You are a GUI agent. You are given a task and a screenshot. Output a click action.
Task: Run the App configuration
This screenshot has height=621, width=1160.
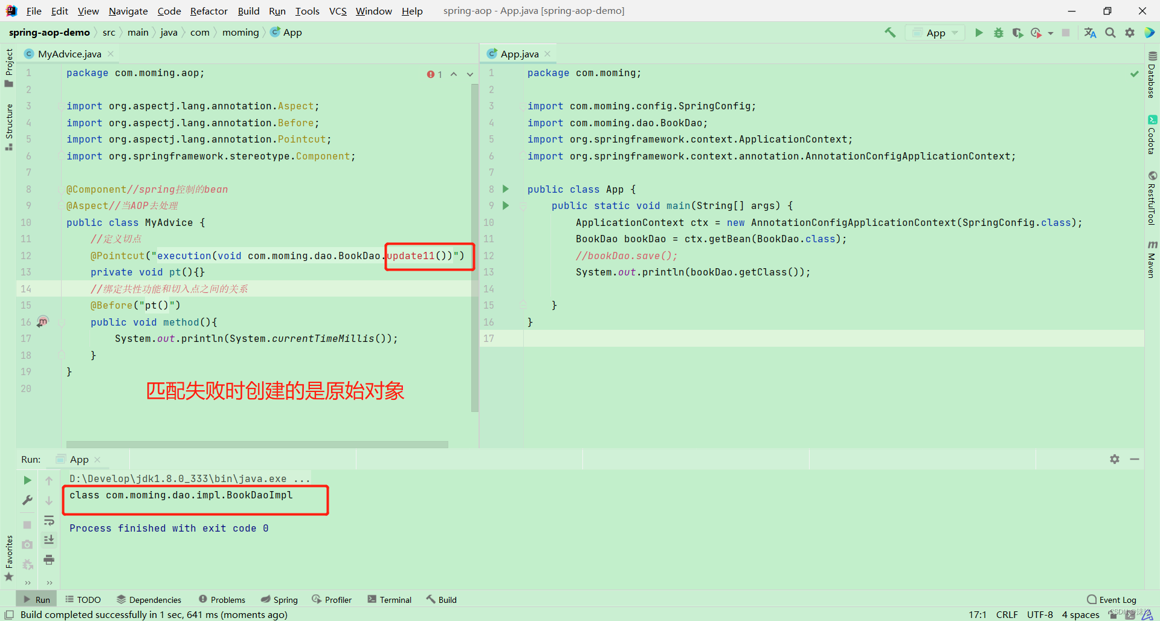tap(979, 33)
